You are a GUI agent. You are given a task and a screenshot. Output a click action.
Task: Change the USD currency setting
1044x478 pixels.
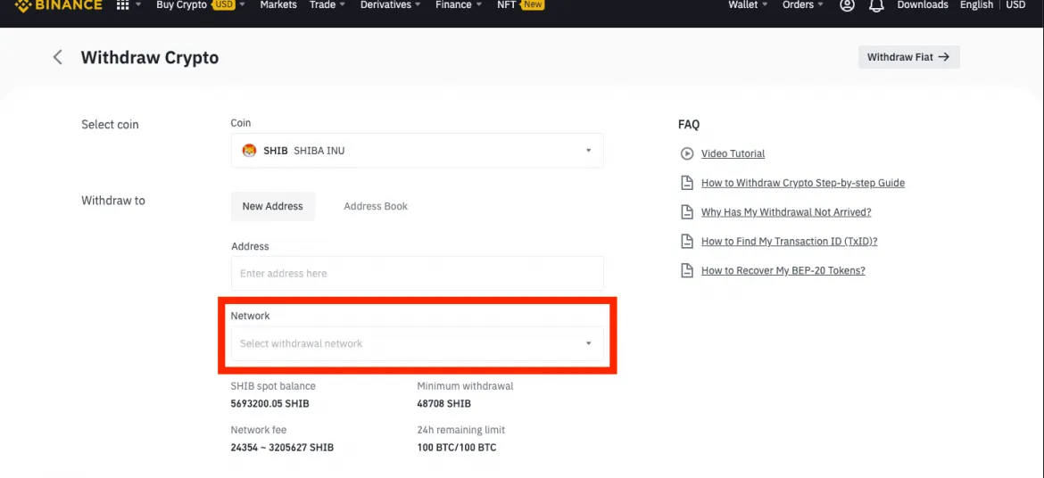tap(1015, 5)
